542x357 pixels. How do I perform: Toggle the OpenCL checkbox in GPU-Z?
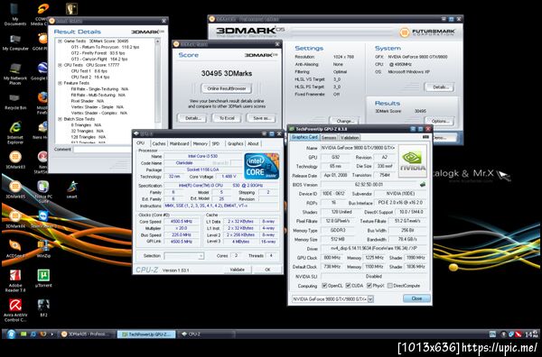tap(324, 286)
